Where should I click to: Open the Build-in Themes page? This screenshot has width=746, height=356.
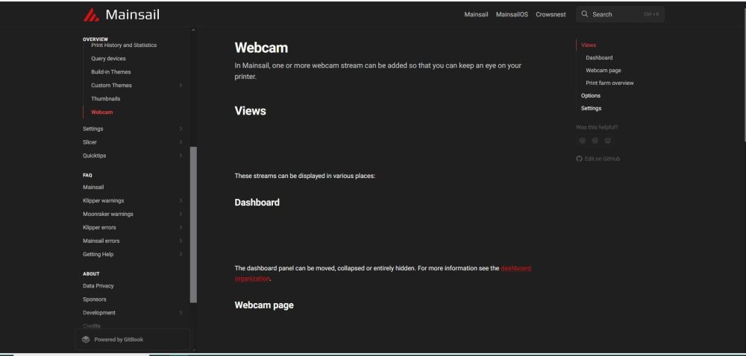click(x=111, y=71)
